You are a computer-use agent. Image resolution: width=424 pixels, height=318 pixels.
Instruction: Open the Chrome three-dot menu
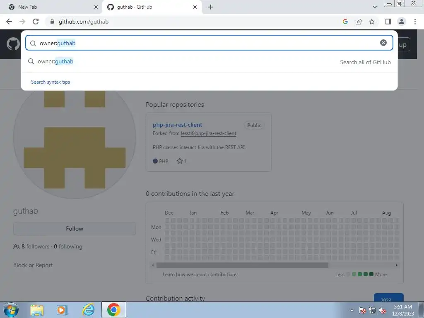pyautogui.click(x=415, y=22)
